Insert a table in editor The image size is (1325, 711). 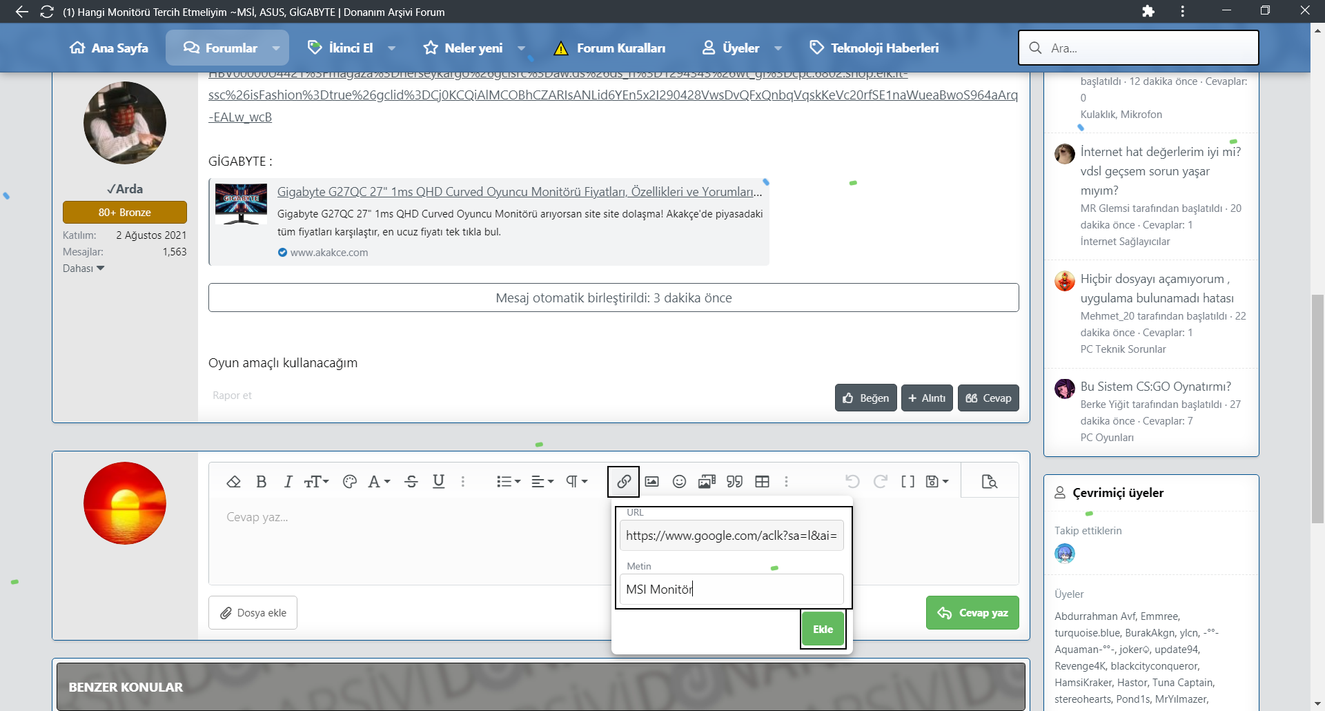762,482
